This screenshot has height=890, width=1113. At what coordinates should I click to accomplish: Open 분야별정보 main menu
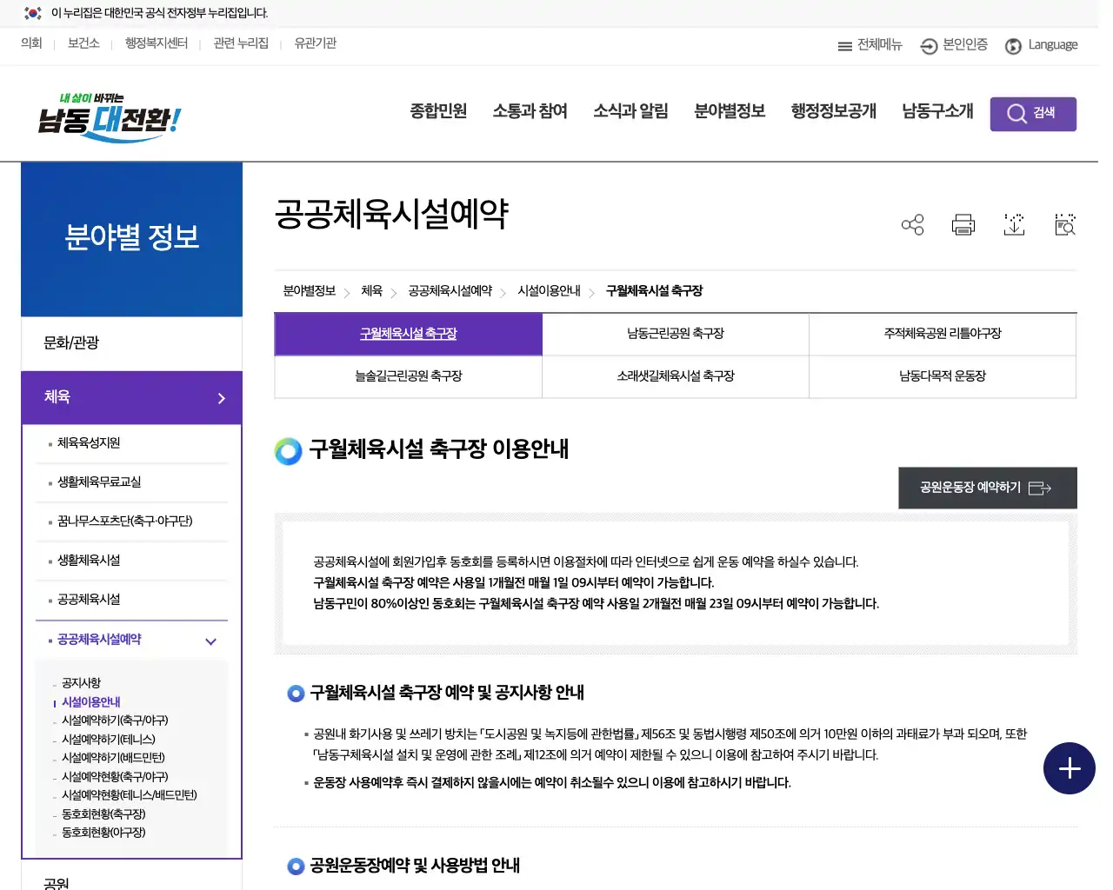(730, 111)
